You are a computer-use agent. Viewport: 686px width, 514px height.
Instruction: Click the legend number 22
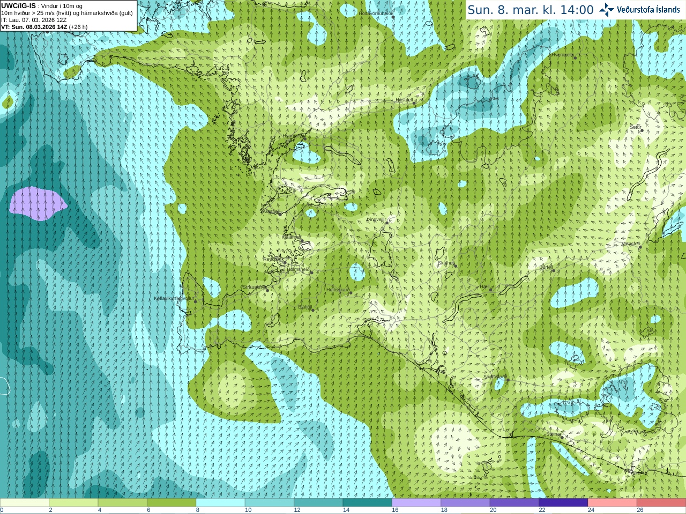click(x=542, y=510)
